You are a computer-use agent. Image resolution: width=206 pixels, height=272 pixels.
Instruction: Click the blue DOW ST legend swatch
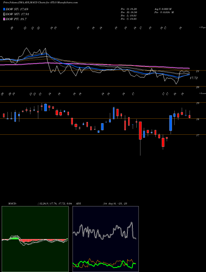coord(4,9)
